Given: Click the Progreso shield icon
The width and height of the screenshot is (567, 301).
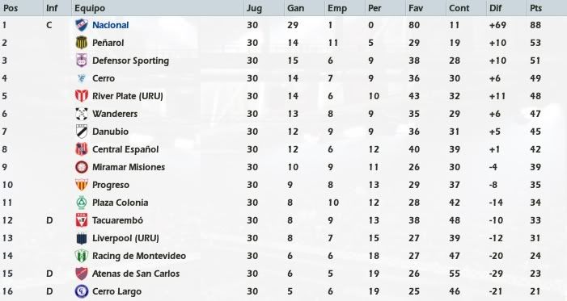Looking at the screenshot, I should [82, 185].
